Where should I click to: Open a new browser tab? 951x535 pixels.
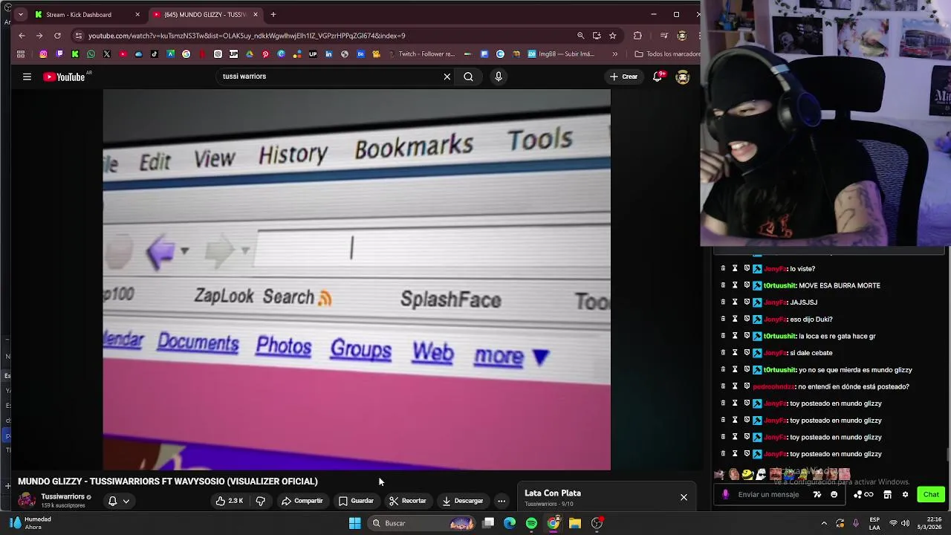point(273,14)
